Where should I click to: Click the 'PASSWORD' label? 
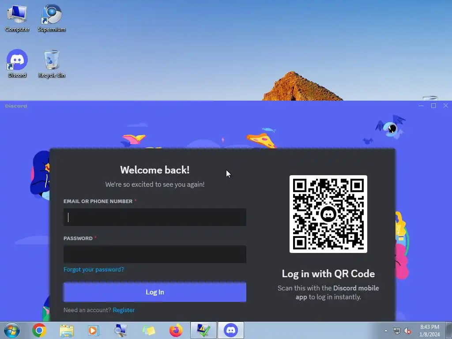click(78, 238)
